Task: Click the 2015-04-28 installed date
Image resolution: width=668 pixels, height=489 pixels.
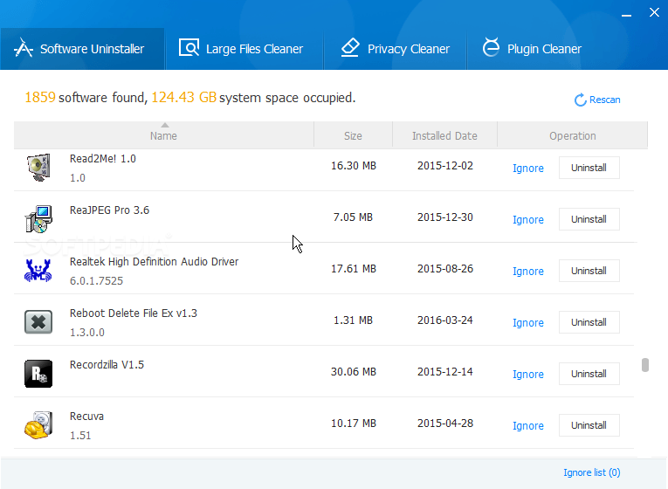Action: (x=445, y=423)
